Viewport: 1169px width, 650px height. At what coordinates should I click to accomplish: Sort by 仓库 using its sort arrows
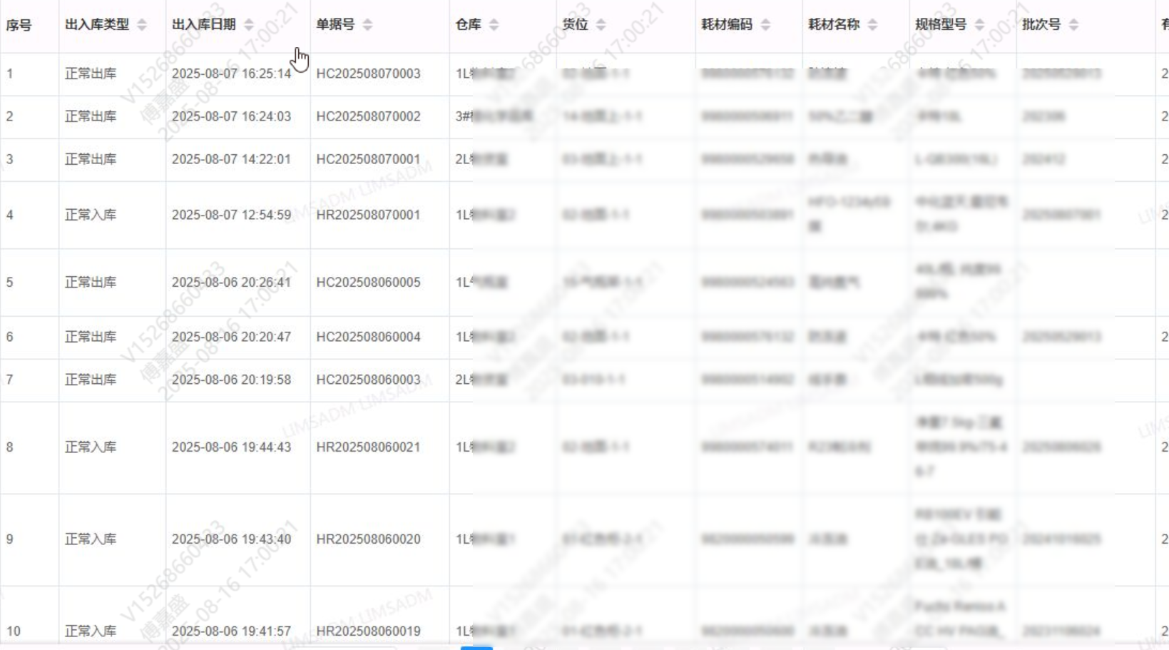[x=494, y=25]
